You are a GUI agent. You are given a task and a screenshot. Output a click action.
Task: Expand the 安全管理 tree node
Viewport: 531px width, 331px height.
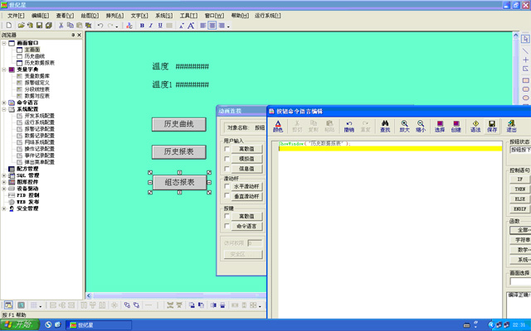coord(4,209)
